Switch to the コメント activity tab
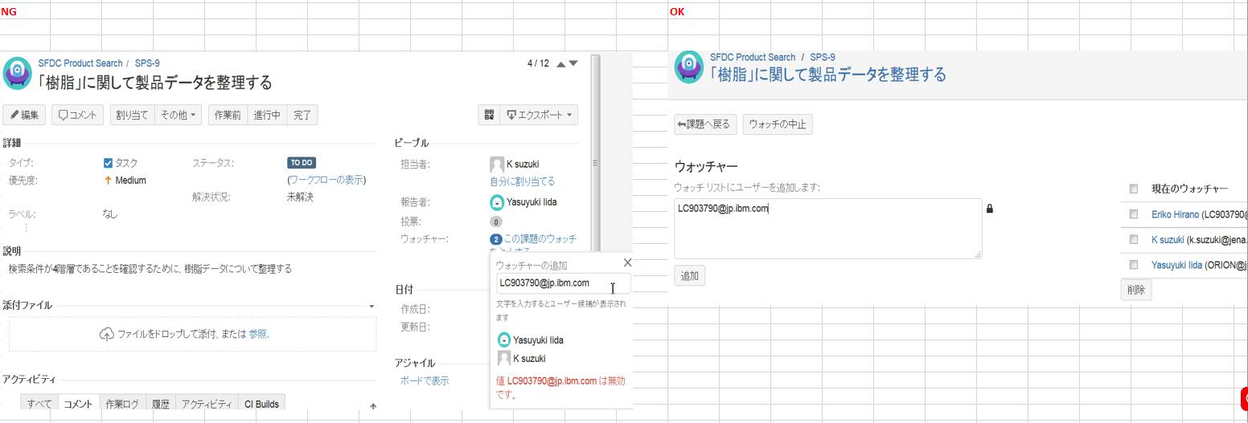Image resolution: width=1248 pixels, height=423 pixels. tap(78, 404)
